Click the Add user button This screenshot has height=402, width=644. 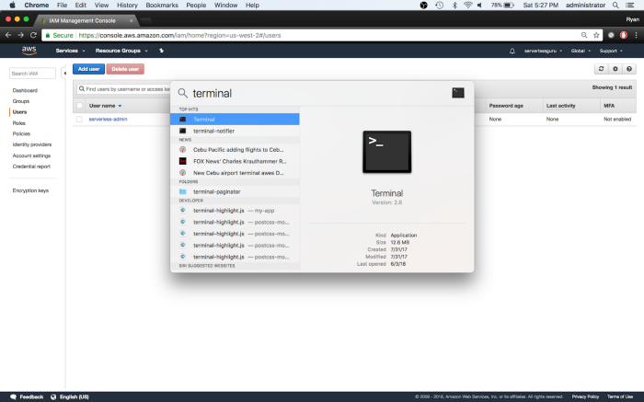[88, 69]
